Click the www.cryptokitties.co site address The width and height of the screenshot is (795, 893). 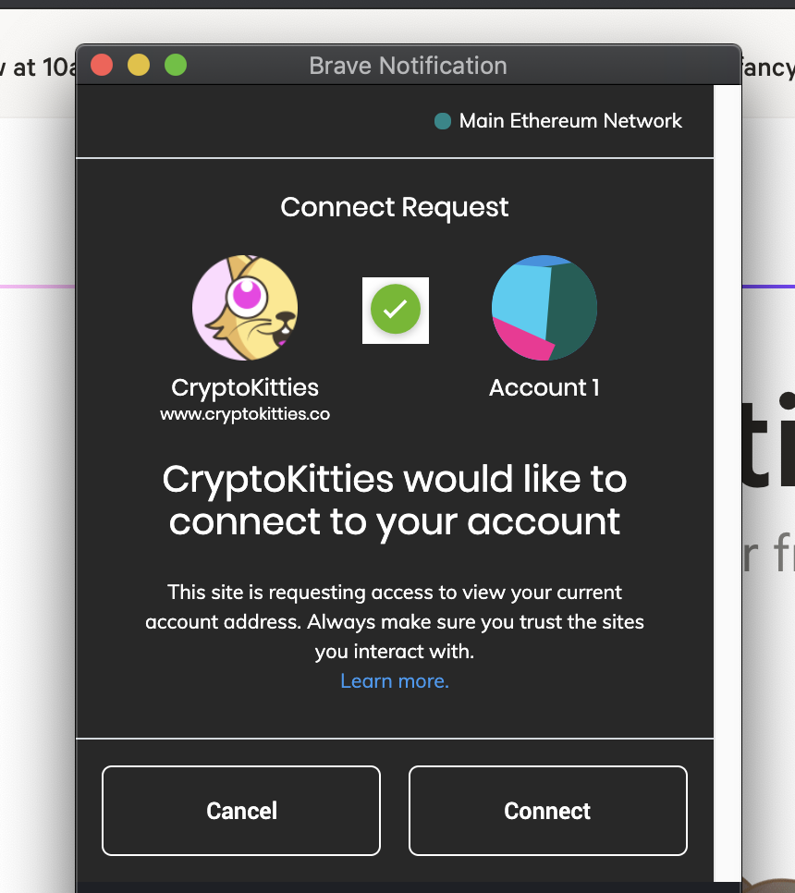tap(245, 414)
